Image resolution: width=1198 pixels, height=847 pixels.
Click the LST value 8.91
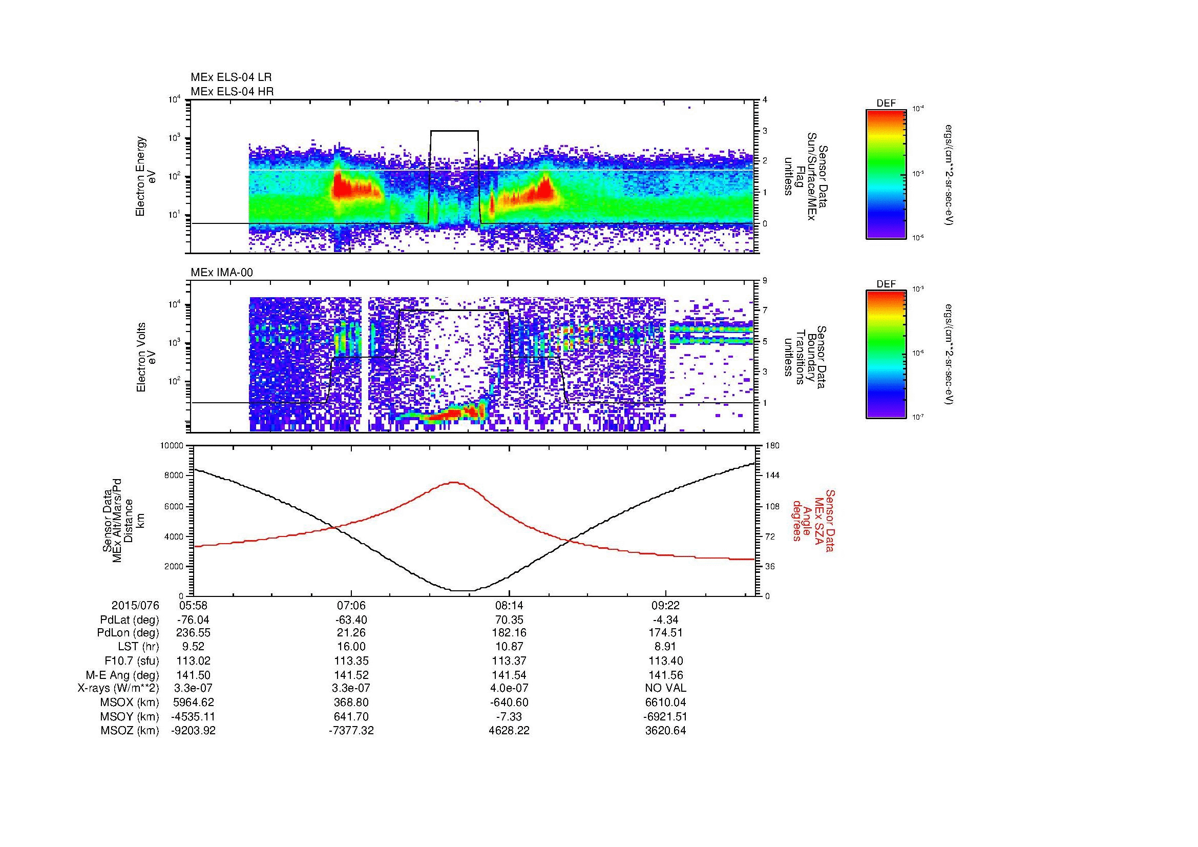[x=666, y=647]
